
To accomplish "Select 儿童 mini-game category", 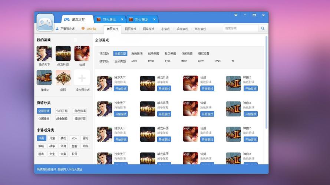I will click(x=52, y=138).
